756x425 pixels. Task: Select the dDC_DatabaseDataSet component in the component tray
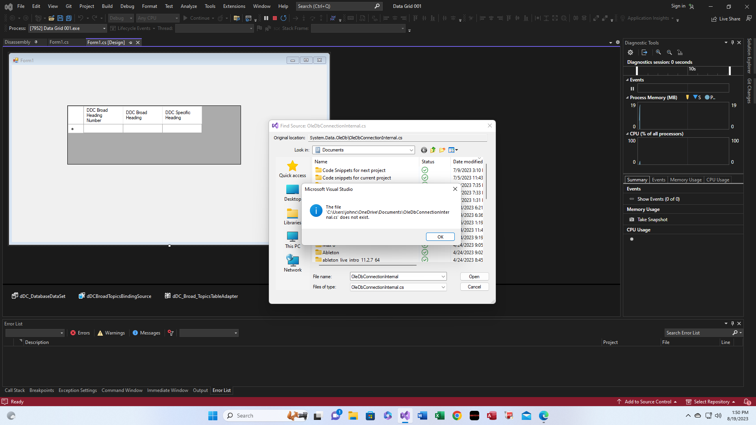pyautogui.click(x=38, y=296)
